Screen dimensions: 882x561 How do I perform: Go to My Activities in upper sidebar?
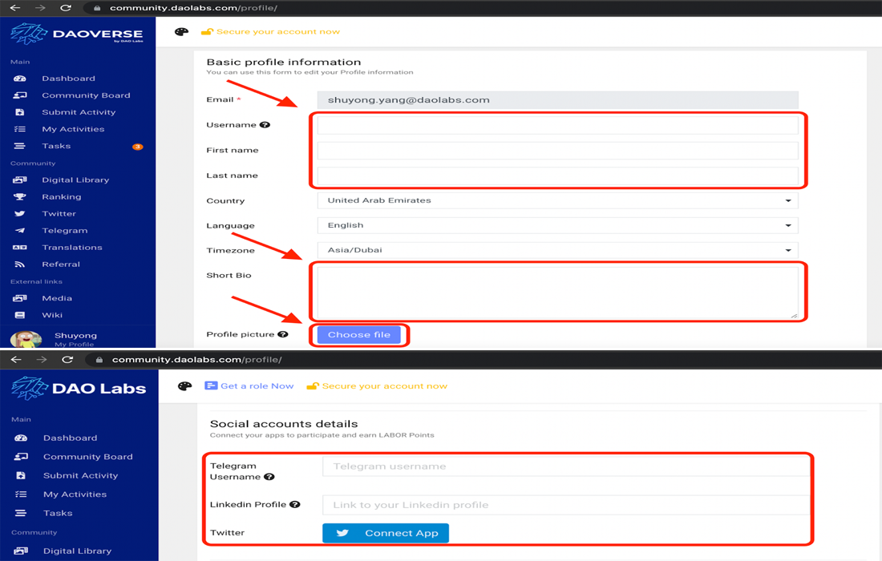point(73,129)
